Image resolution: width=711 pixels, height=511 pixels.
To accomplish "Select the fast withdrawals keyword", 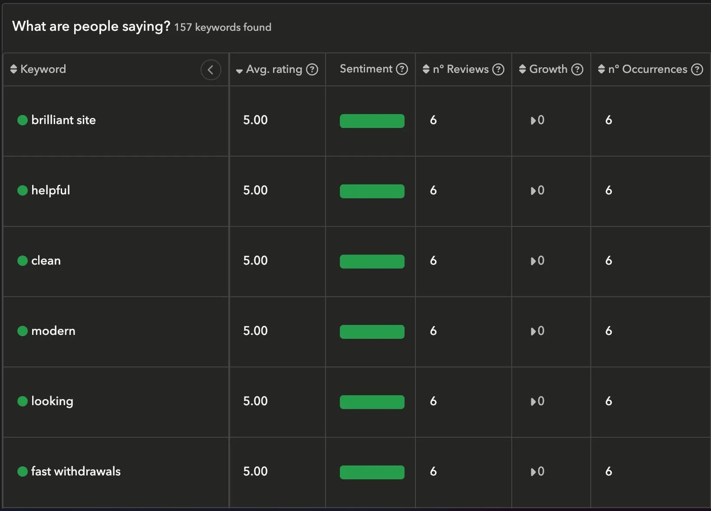I will click(x=76, y=472).
